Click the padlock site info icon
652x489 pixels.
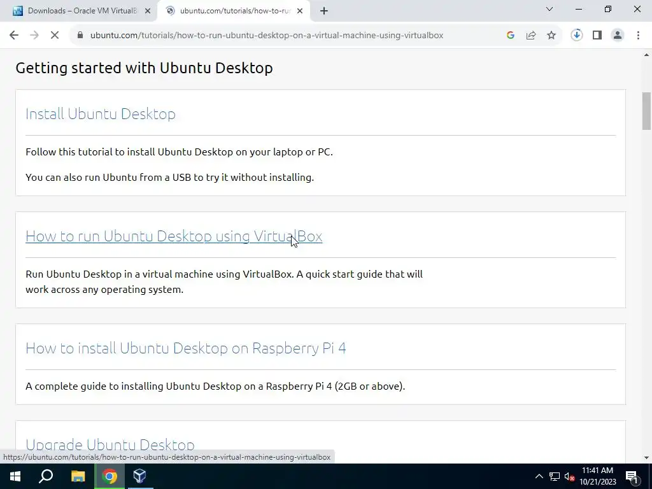click(80, 36)
